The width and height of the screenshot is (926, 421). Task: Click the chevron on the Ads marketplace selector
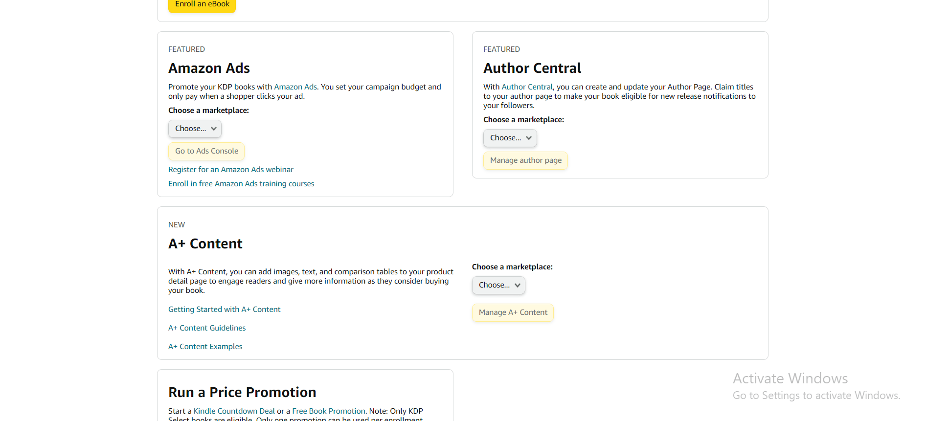tap(213, 129)
